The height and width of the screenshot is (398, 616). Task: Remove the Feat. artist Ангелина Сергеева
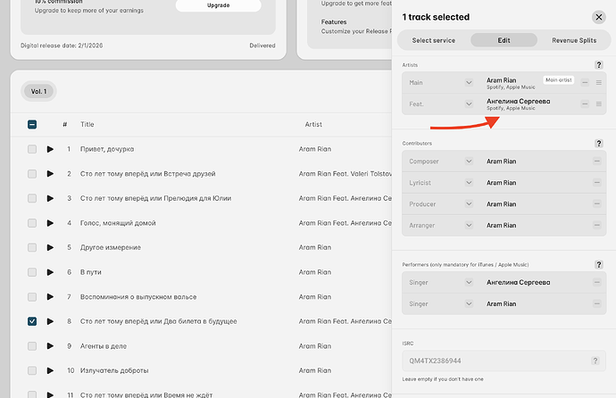point(585,105)
